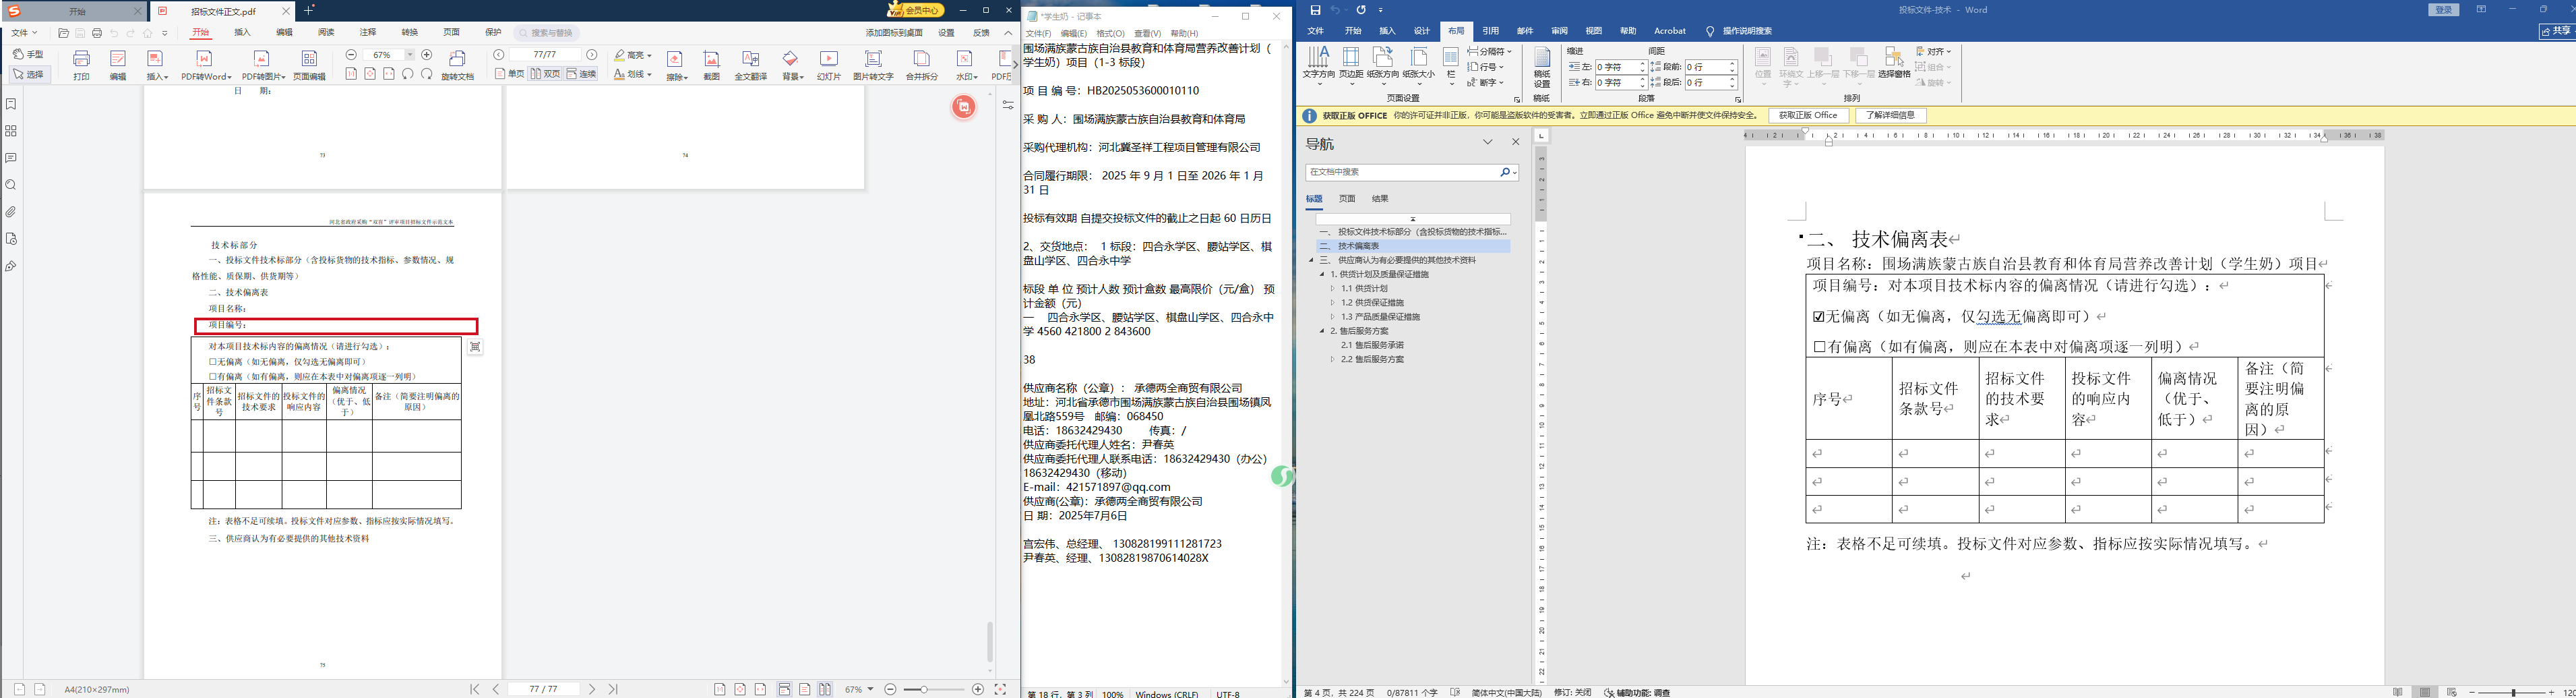Viewport: 2576px width, 698px height.
Task: Toggle 连续 continuous scrolling view
Action: [x=582, y=74]
